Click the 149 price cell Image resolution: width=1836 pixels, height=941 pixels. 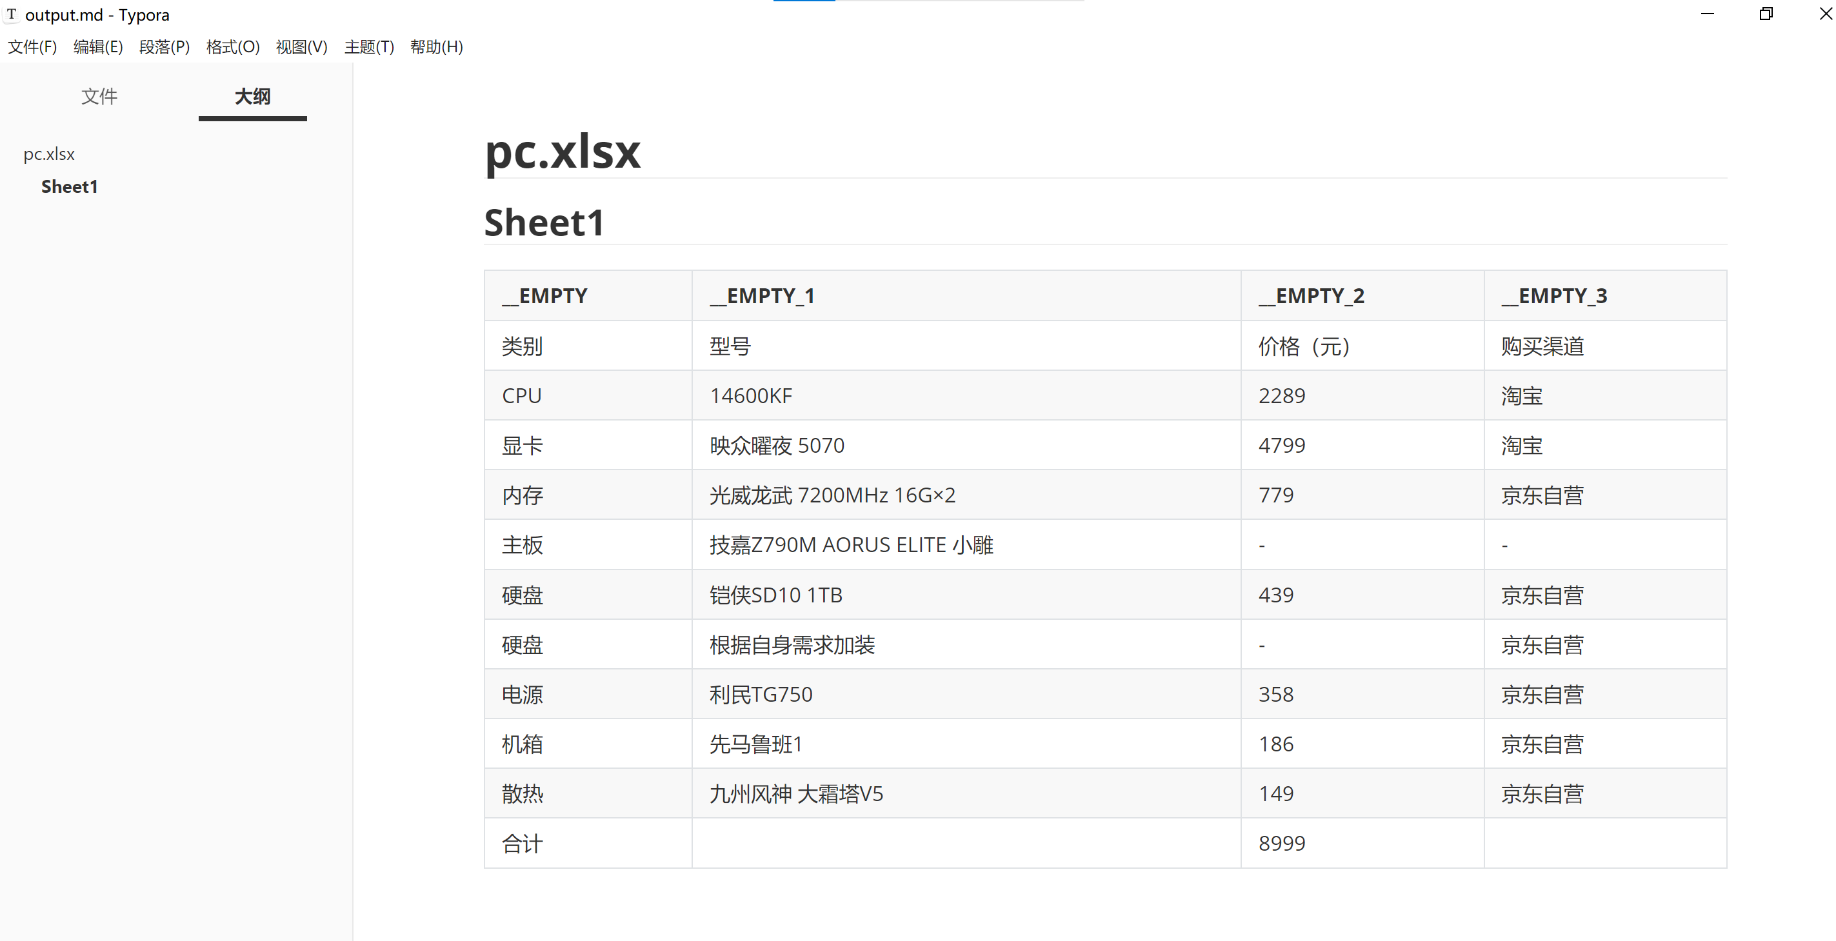1362,793
